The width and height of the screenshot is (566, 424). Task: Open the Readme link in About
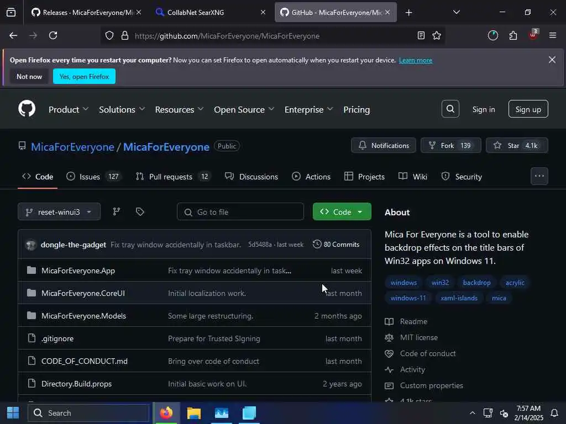(x=413, y=321)
